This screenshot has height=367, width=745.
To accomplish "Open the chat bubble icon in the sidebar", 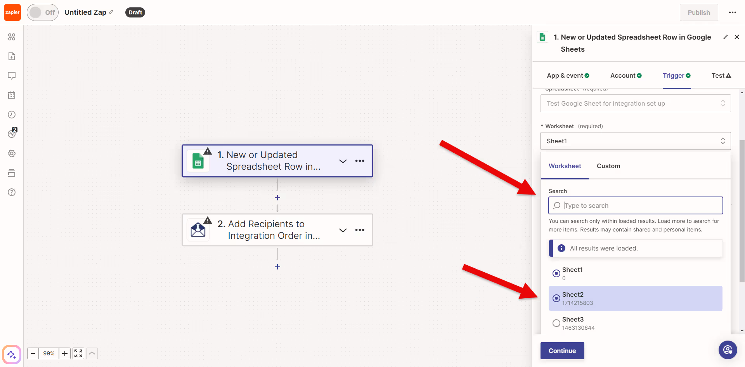I will 12,76.
